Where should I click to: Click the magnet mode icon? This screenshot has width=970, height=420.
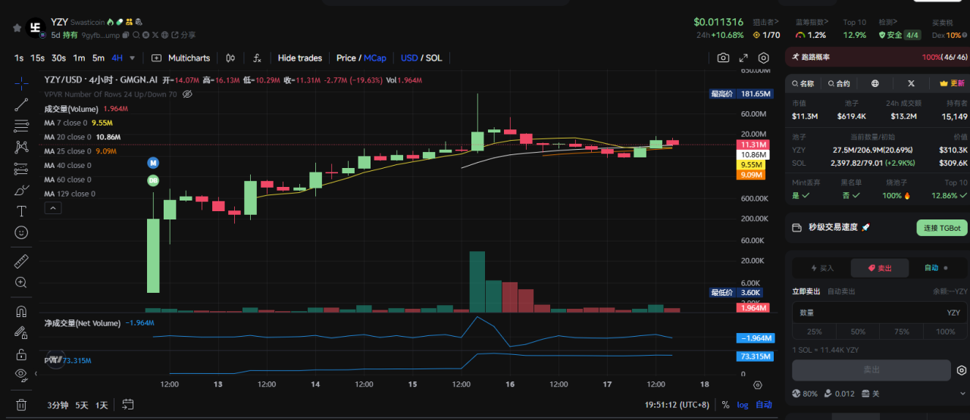point(21,312)
